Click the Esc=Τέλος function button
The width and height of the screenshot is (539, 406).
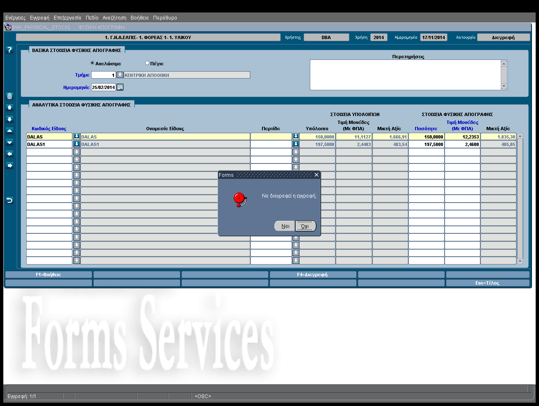click(487, 283)
